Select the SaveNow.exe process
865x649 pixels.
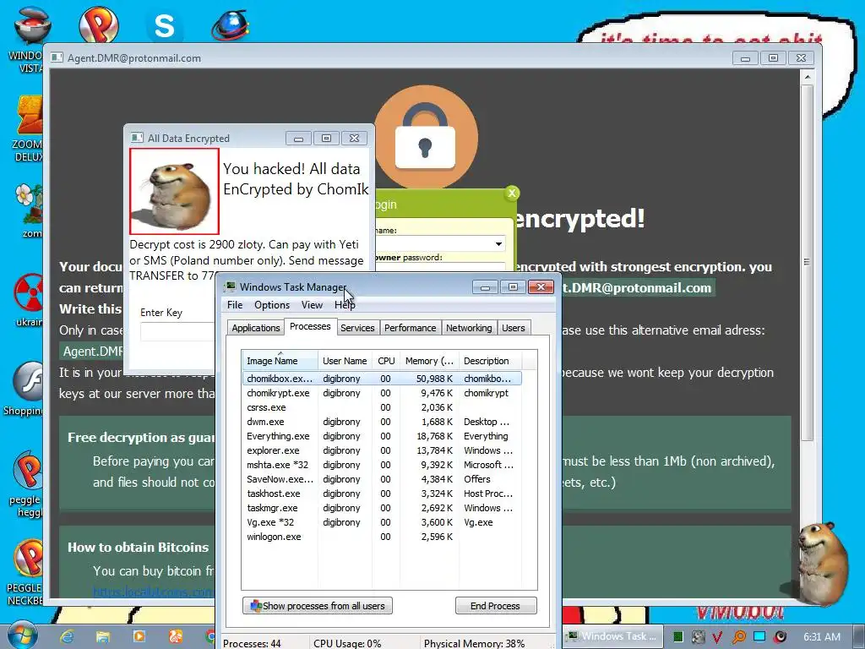382,479
